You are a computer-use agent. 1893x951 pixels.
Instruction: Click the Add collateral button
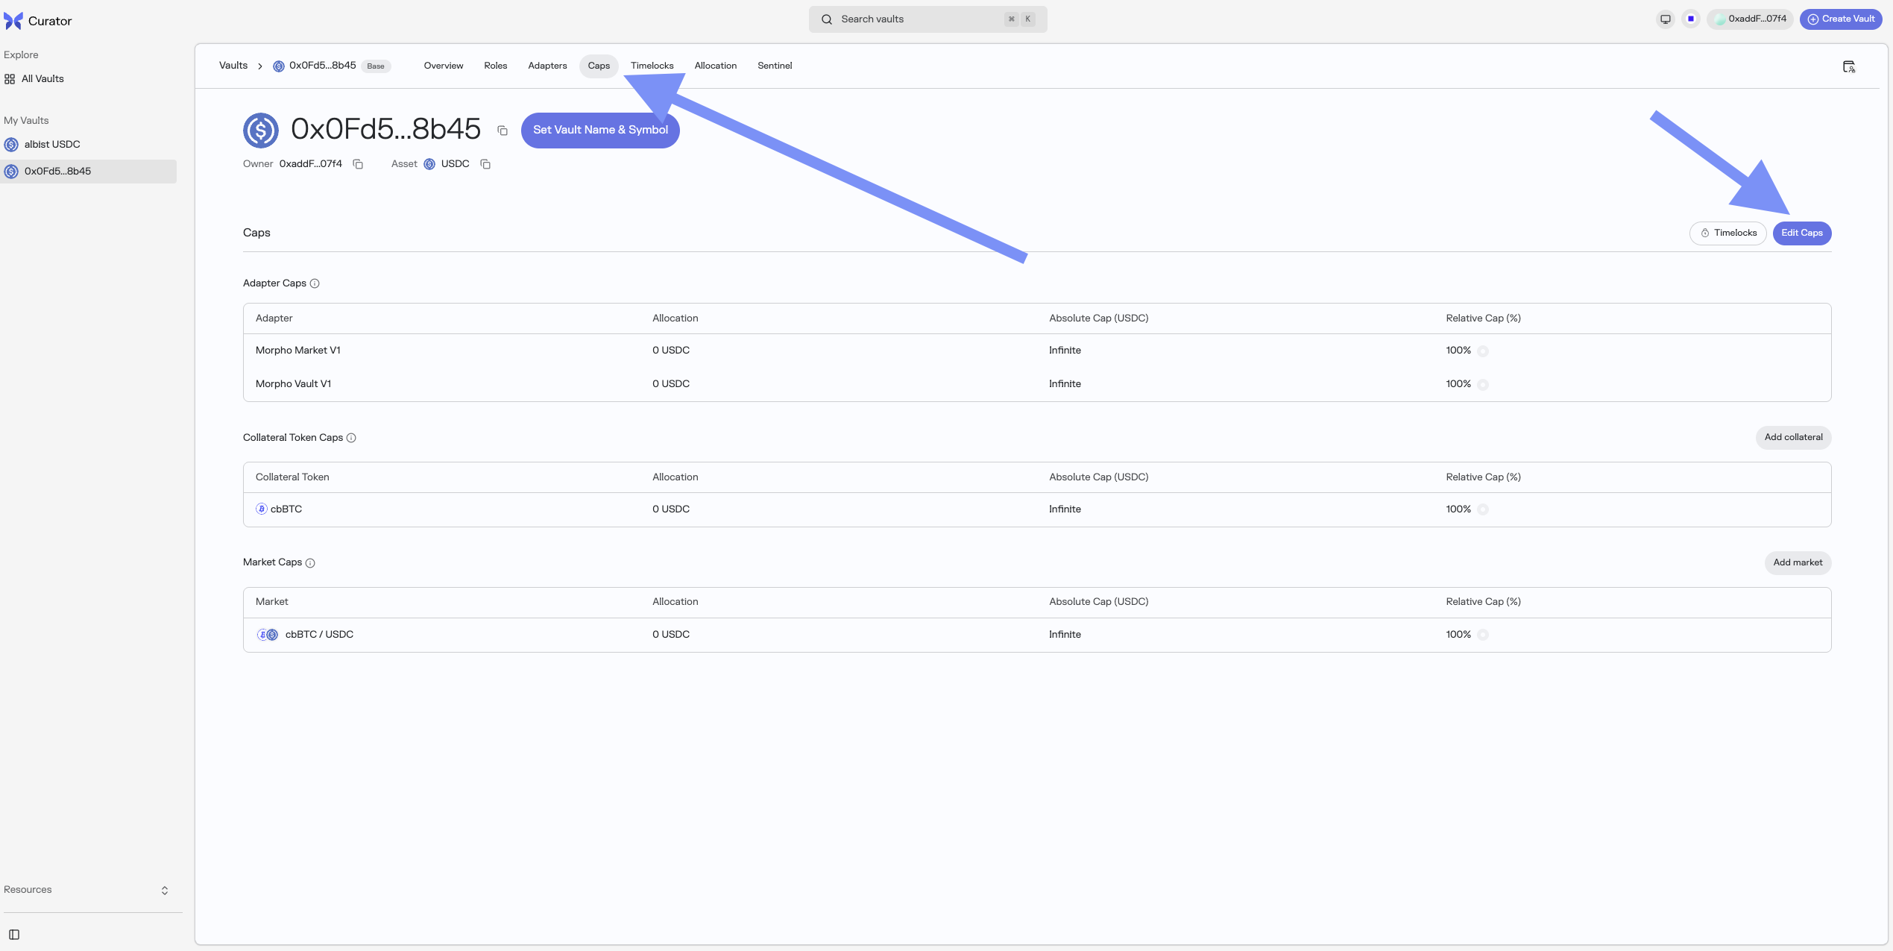(x=1793, y=437)
